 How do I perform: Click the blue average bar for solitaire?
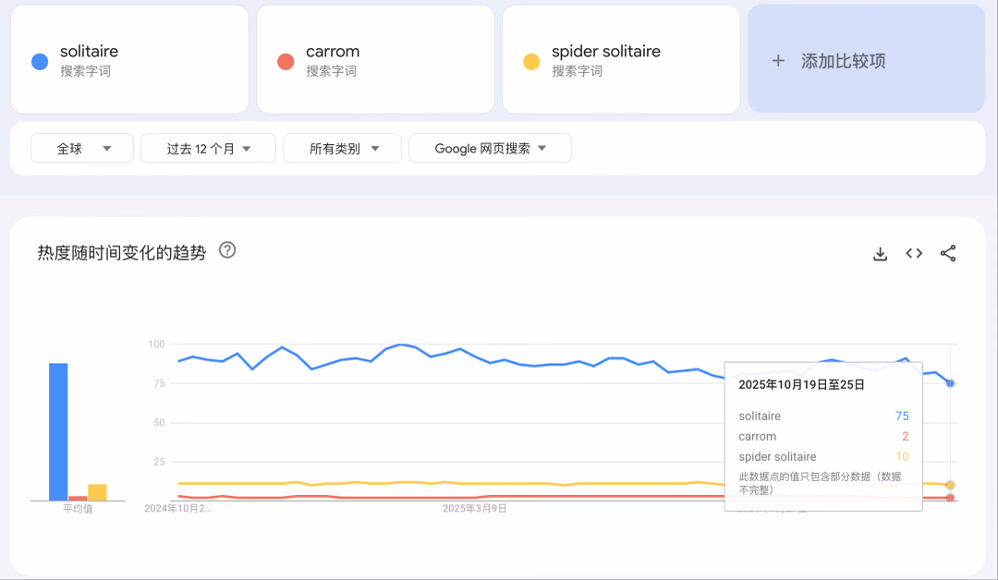point(58,432)
